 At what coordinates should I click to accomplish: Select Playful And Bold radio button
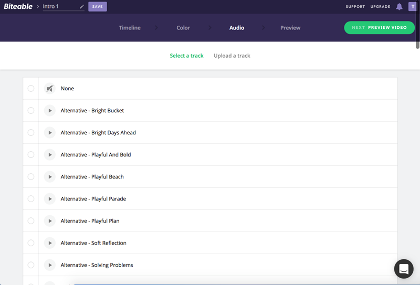[31, 154]
